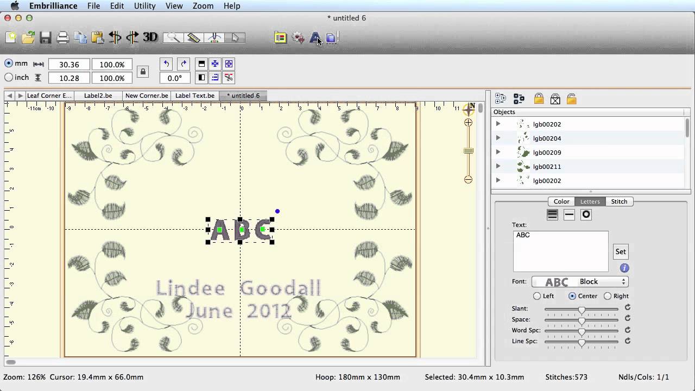Click the flip horizontal half-filled icon
Screen dimensions: 695x391
(x=201, y=78)
